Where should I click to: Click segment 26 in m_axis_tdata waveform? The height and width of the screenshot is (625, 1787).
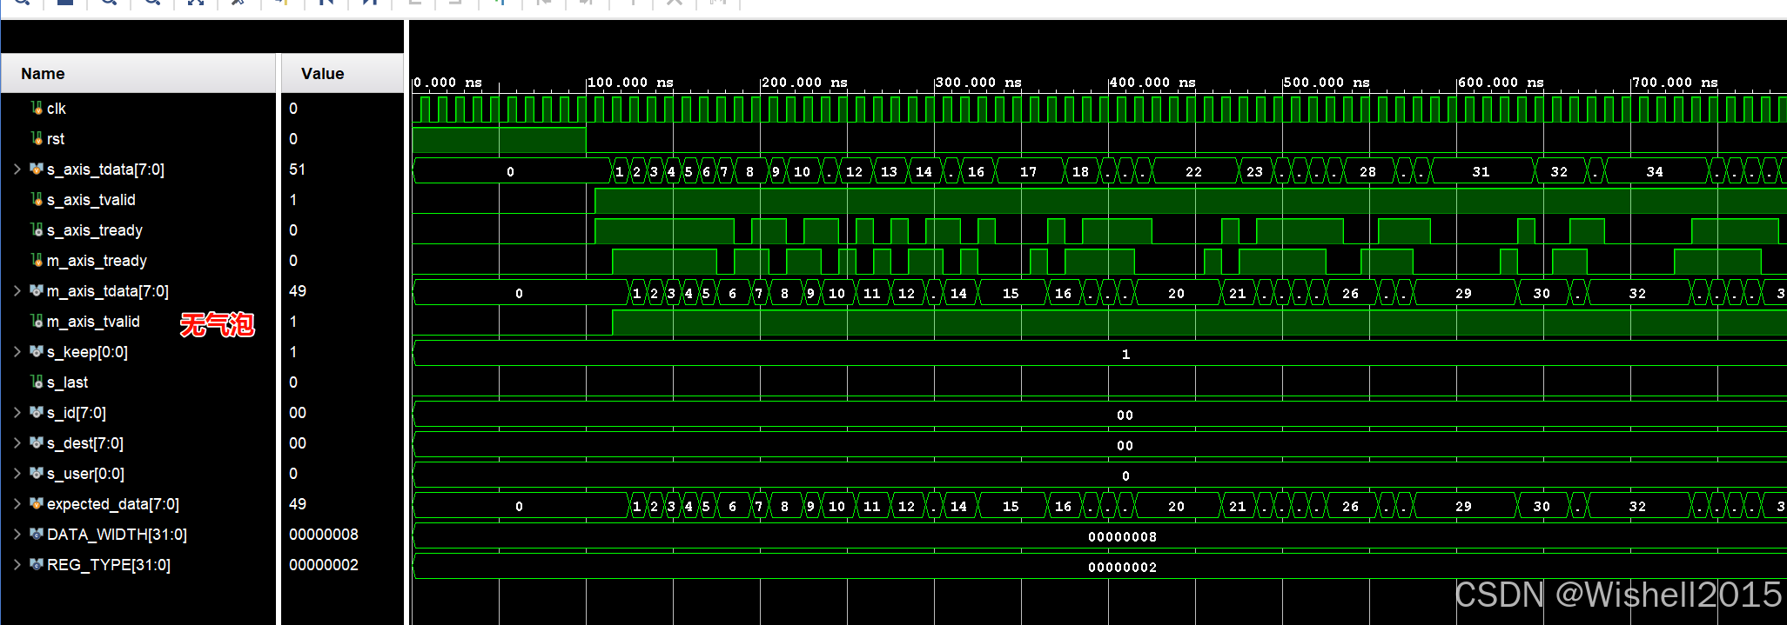click(1351, 293)
